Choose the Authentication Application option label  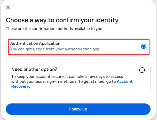point(35,43)
